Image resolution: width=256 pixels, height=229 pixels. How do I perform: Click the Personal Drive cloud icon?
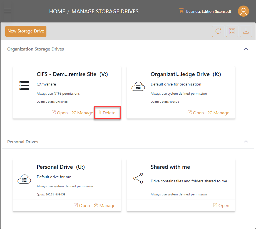pos(24,179)
